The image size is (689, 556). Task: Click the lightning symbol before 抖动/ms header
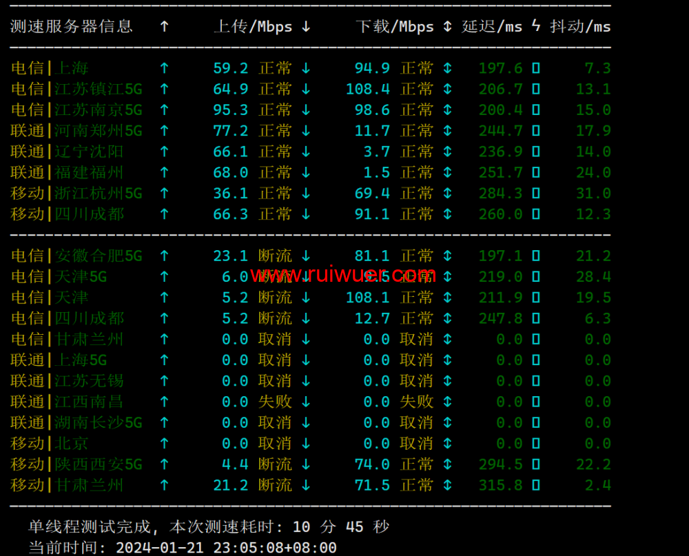coord(536,27)
